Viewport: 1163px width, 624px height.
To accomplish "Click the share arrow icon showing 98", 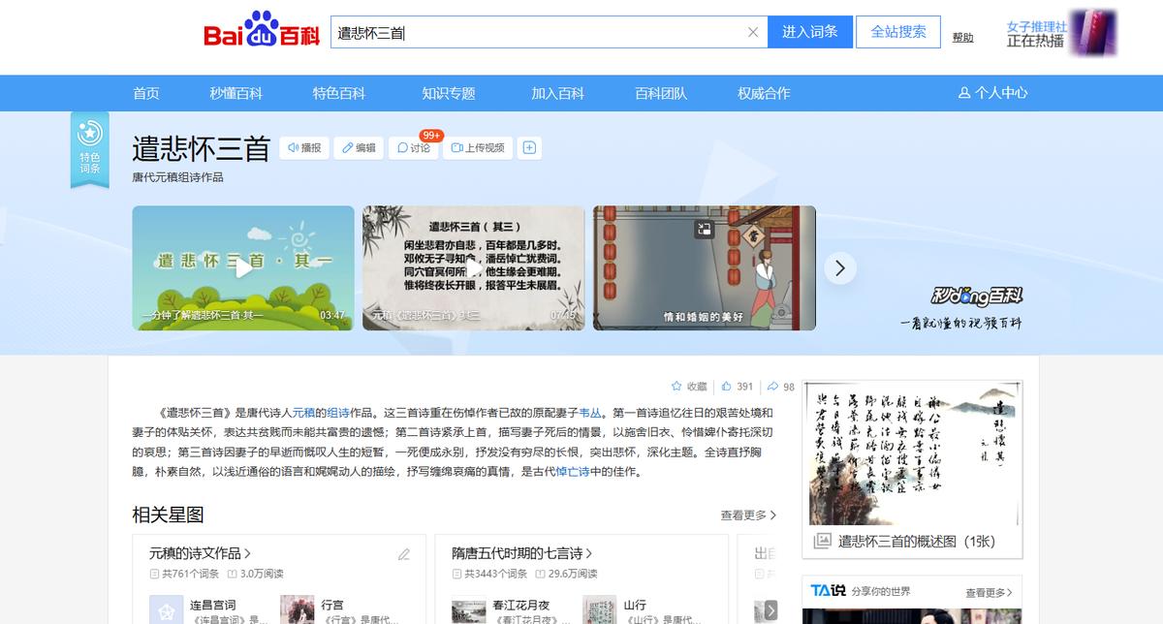I will pos(772,387).
